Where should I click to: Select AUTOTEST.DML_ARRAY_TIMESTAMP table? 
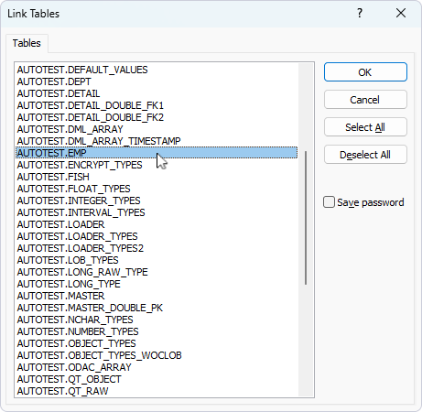[x=157, y=141]
